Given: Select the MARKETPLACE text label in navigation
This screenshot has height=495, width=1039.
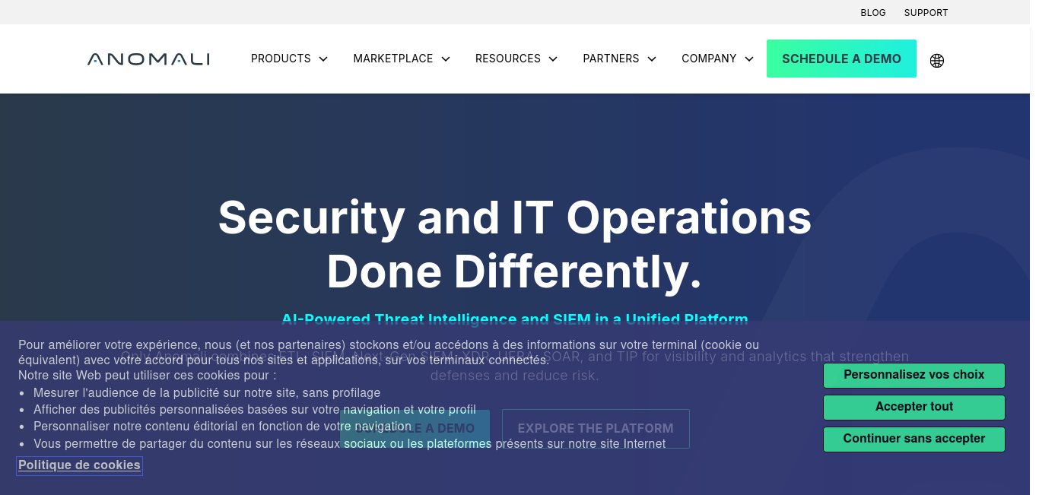Looking at the screenshot, I should 393,59.
